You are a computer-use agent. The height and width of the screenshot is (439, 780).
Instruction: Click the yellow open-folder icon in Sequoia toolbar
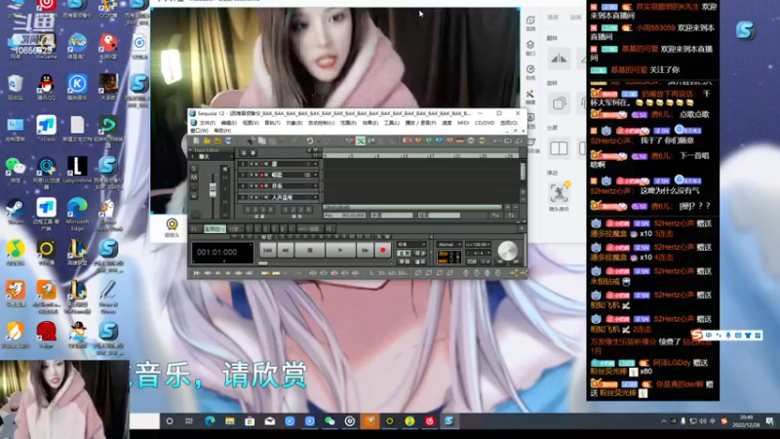pos(207,140)
